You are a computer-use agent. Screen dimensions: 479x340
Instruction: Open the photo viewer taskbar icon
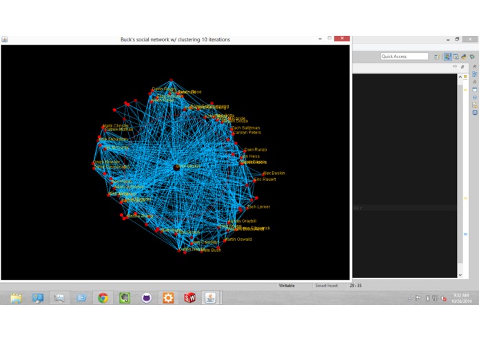click(x=59, y=298)
